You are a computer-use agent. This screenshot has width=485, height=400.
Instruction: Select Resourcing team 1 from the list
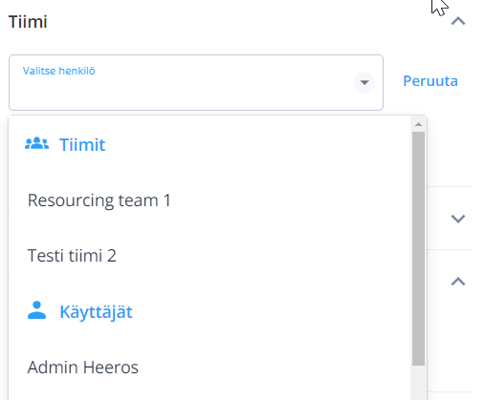(209, 200)
